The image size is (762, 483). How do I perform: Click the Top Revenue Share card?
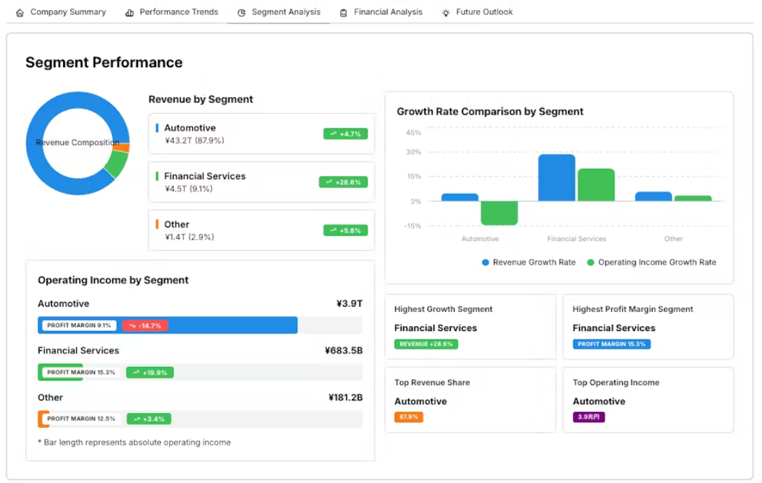tap(471, 400)
